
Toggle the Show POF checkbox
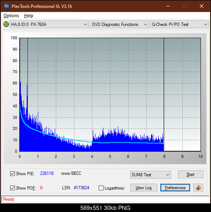coord(13,188)
